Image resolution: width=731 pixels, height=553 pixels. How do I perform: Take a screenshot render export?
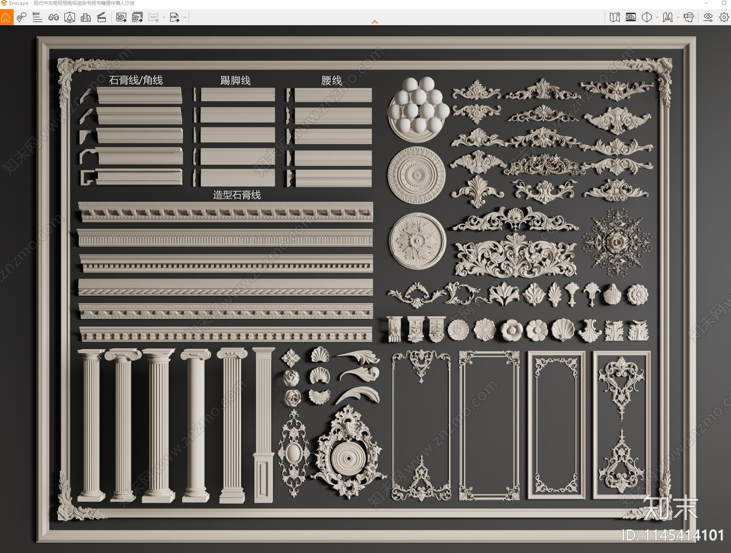121,18
